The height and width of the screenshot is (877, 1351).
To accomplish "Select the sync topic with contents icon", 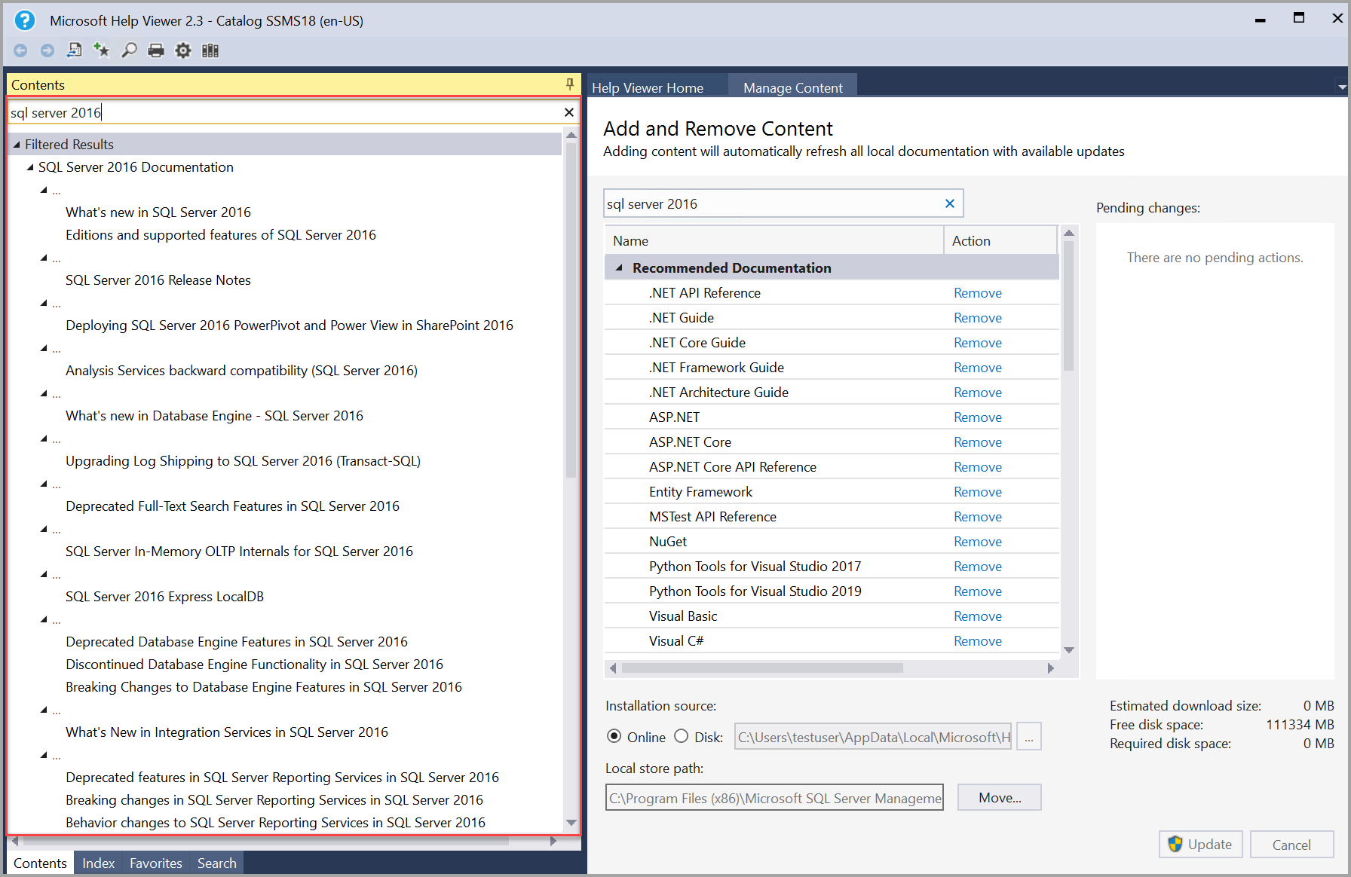I will point(75,50).
